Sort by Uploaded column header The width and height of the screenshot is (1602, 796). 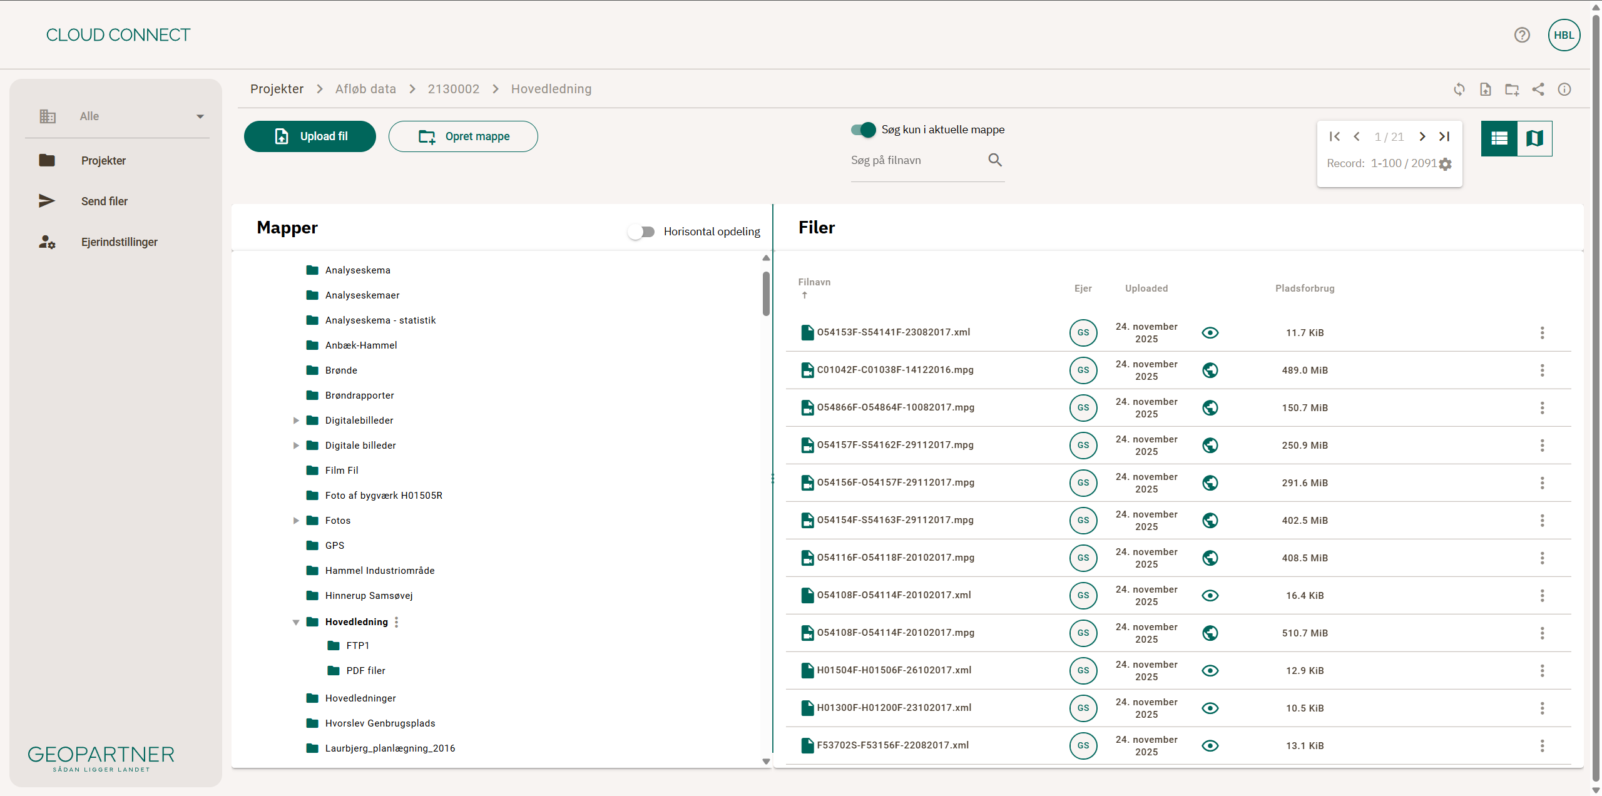[1146, 288]
